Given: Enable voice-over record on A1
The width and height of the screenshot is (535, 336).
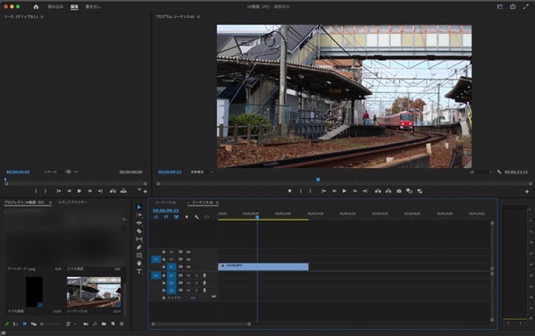Looking at the screenshot, I should coord(205,275).
